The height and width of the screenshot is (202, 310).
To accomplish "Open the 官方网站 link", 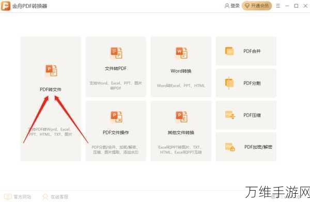I will click(22, 197).
